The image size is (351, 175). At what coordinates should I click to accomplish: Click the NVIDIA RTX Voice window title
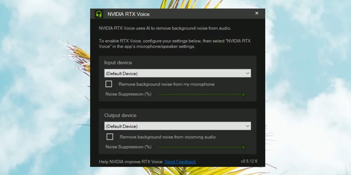point(128,14)
